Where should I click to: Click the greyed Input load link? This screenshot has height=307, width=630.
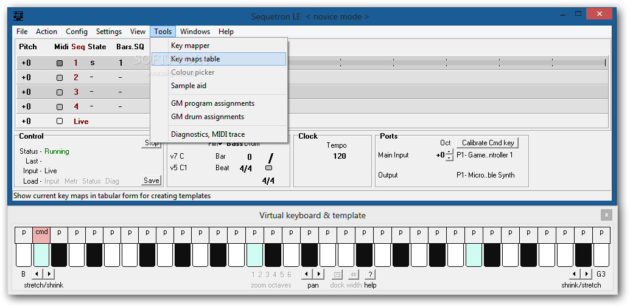click(52, 181)
